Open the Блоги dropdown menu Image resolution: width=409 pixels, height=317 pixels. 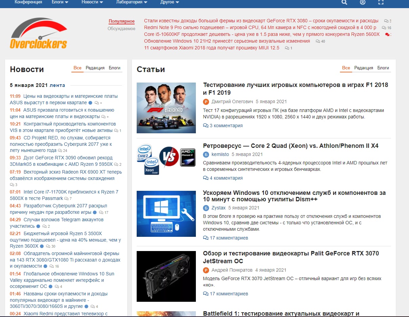60,2
